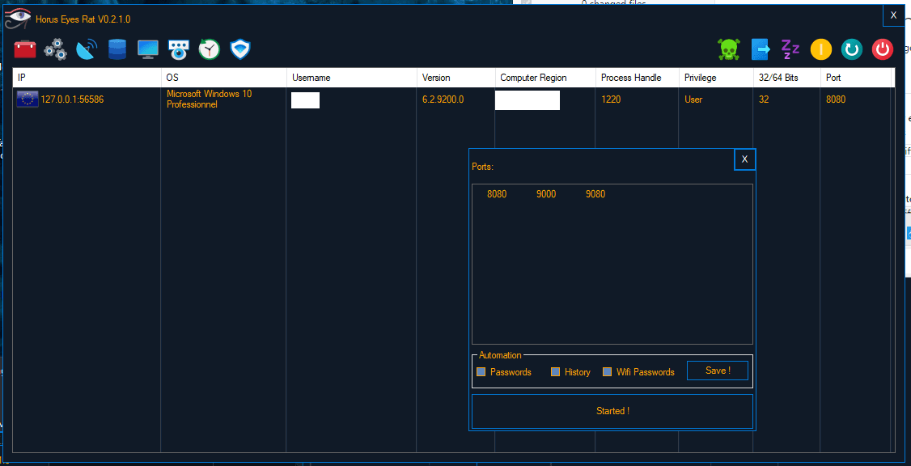Click the blue shield icon

[x=240, y=50]
